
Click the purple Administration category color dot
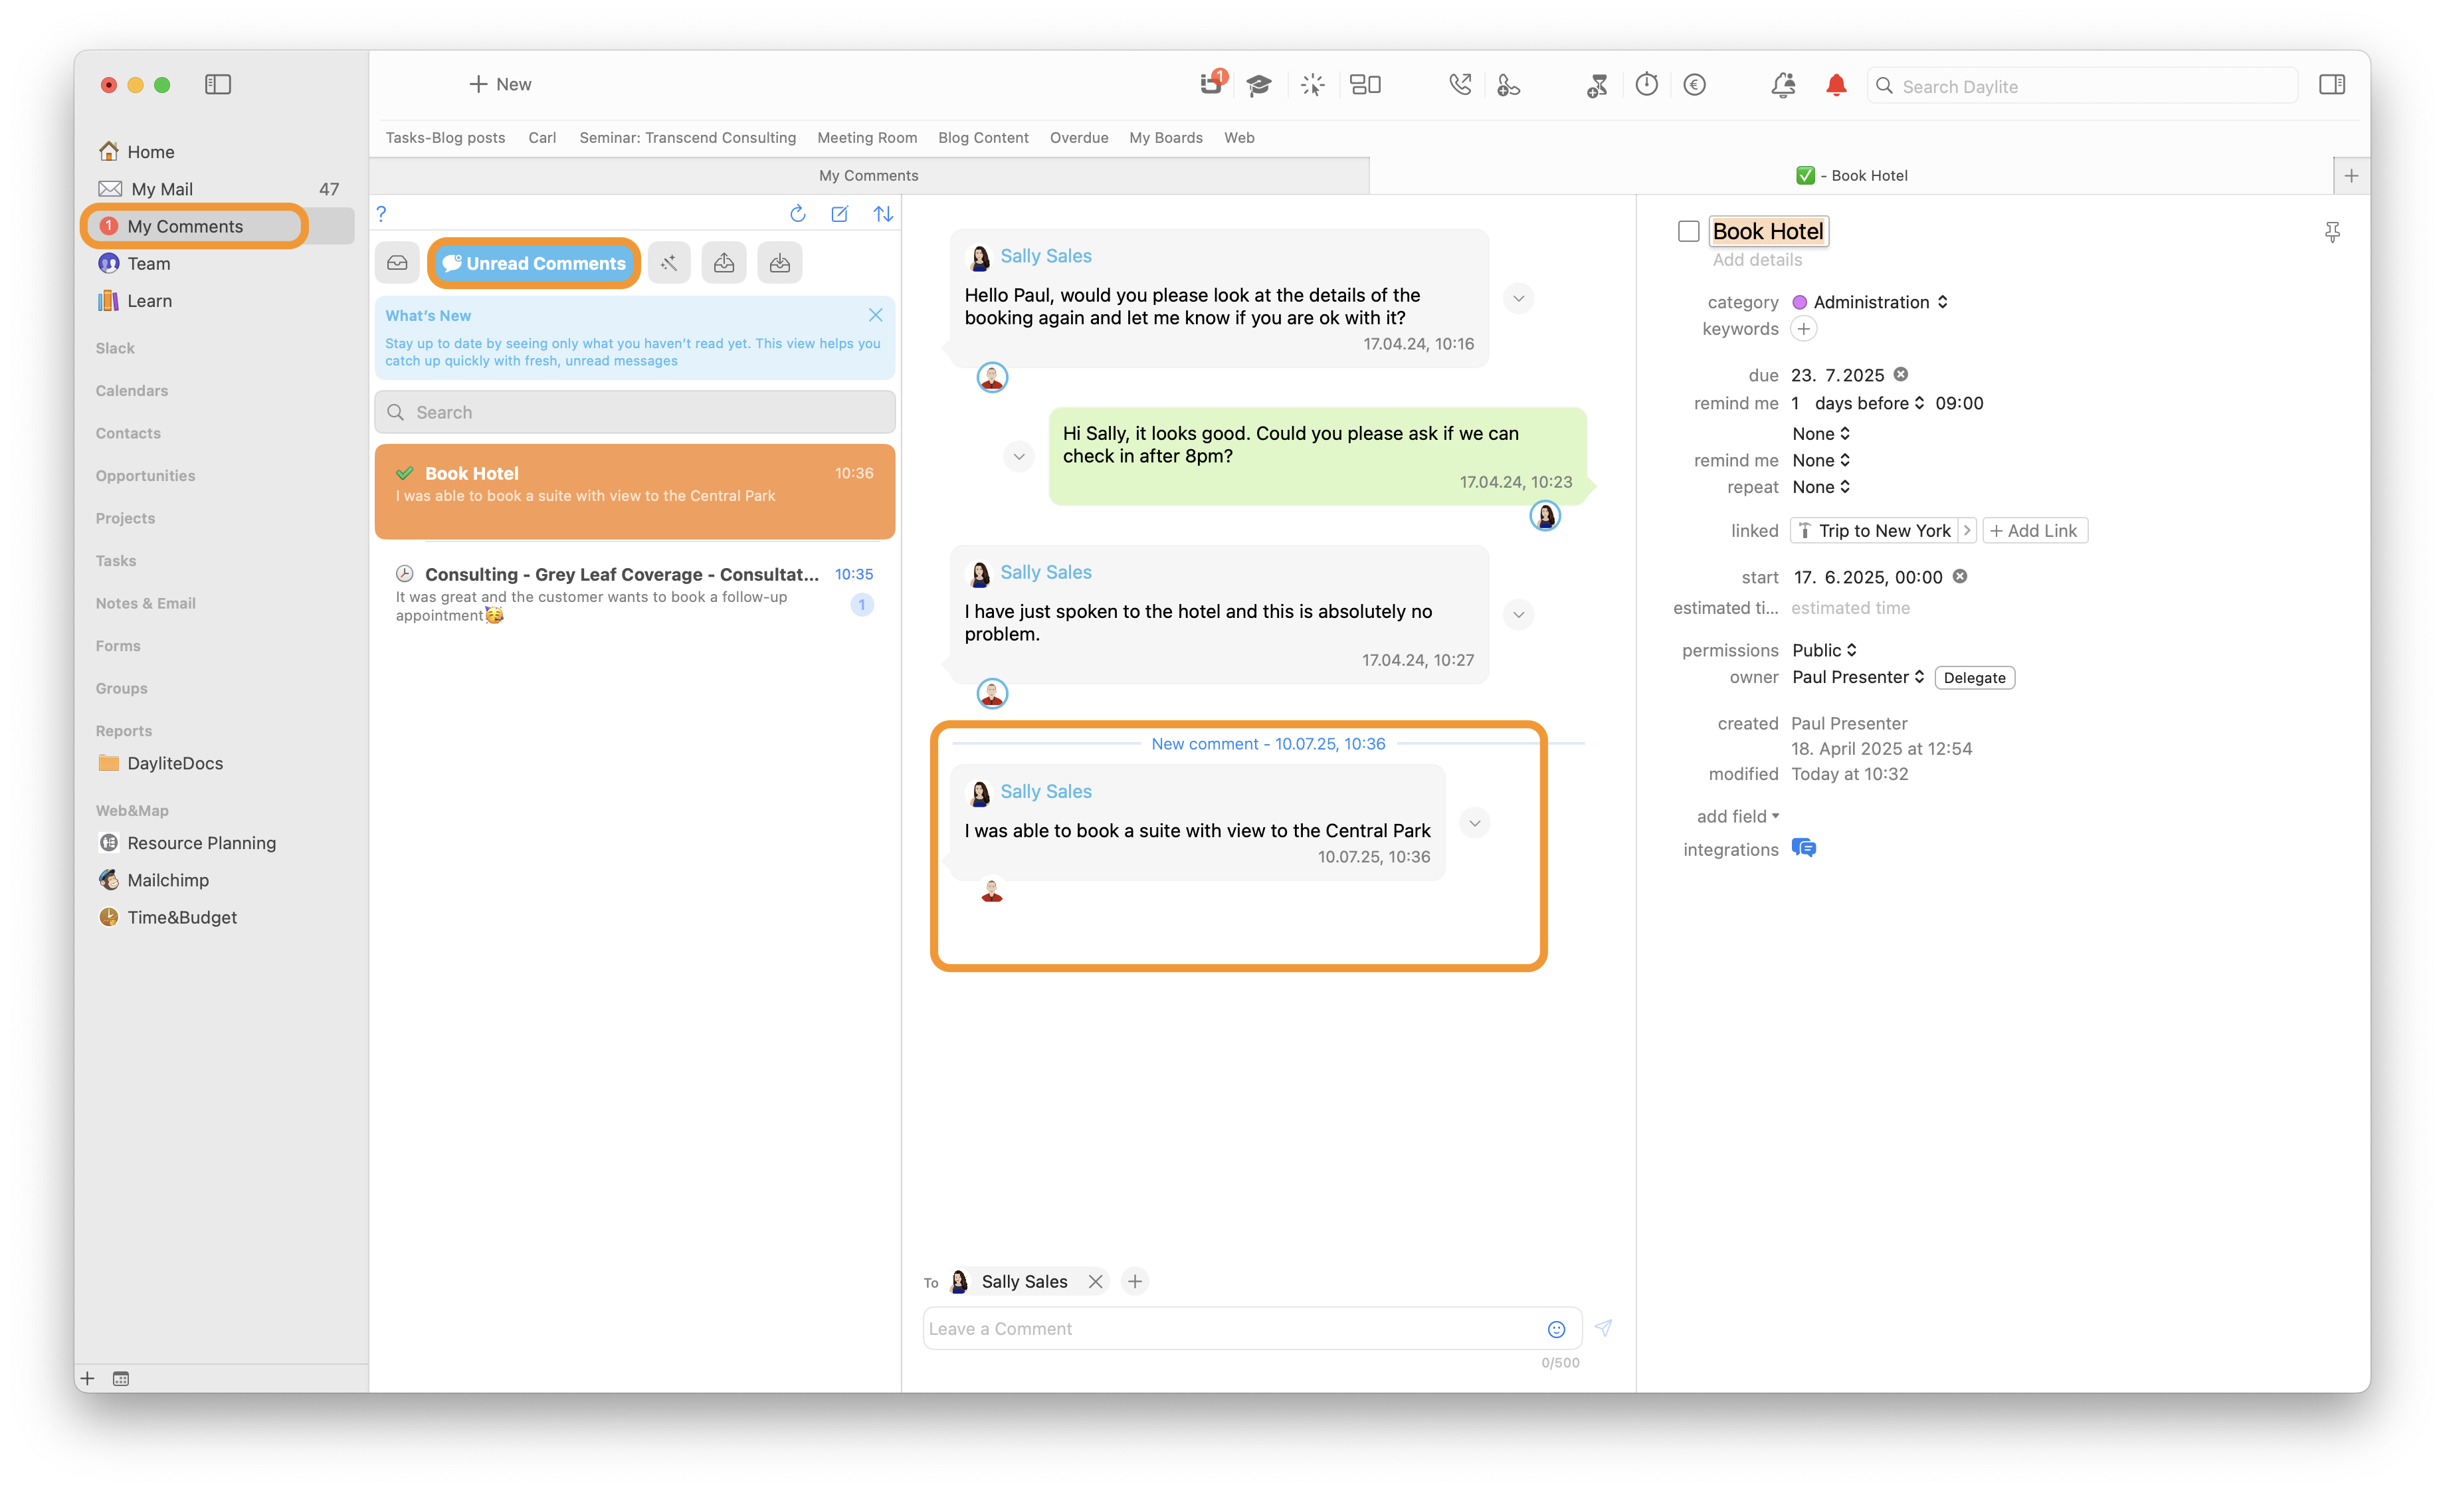1799,302
